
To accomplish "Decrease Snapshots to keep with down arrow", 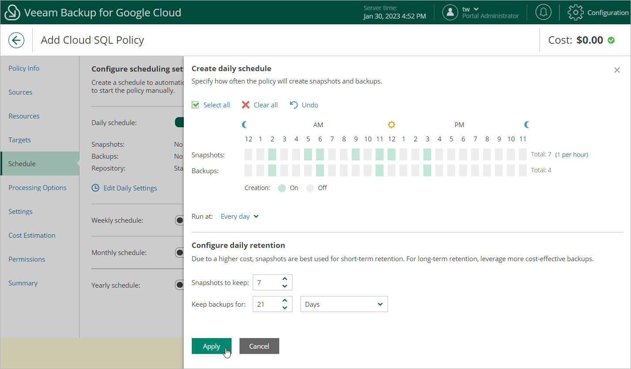I will (285, 286).
